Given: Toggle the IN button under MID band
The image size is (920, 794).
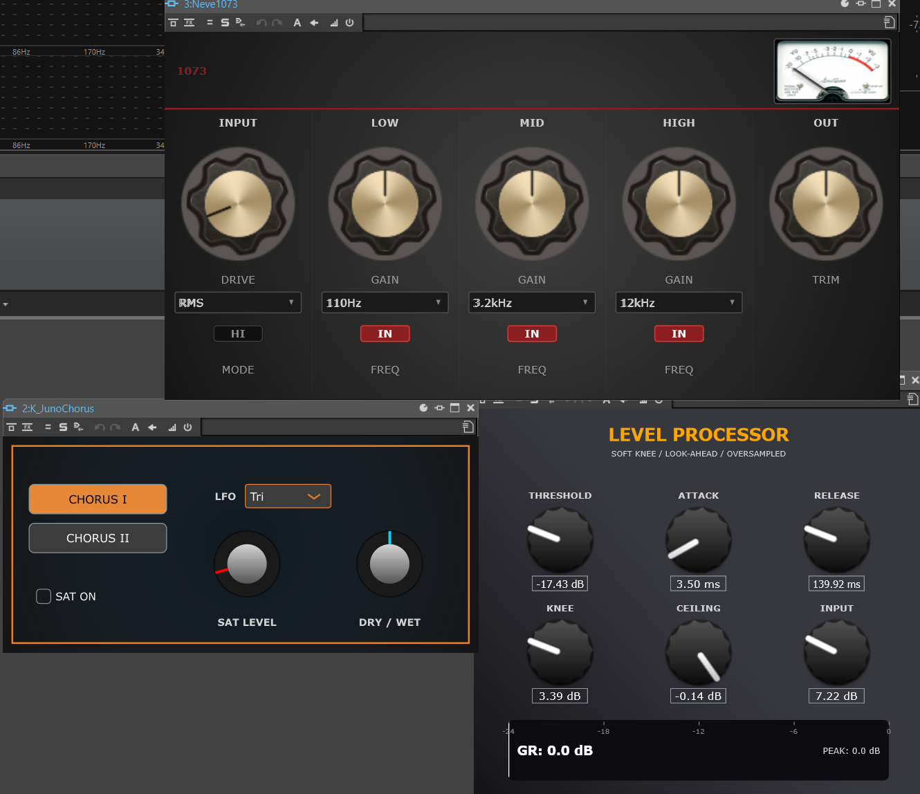Looking at the screenshot, I should pos(532,334).
